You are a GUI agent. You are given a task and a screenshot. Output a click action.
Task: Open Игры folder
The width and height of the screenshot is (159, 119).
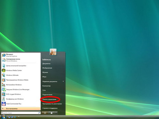pyautogui.click(x=45, y=77)
